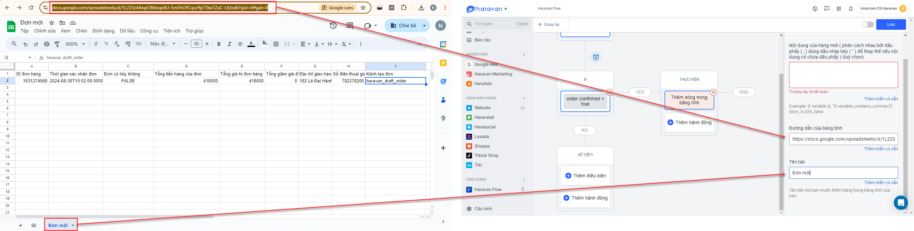Open the zoom 100% dropdown
The width and height of the screenshot is (914, 231).
[75, 44]
